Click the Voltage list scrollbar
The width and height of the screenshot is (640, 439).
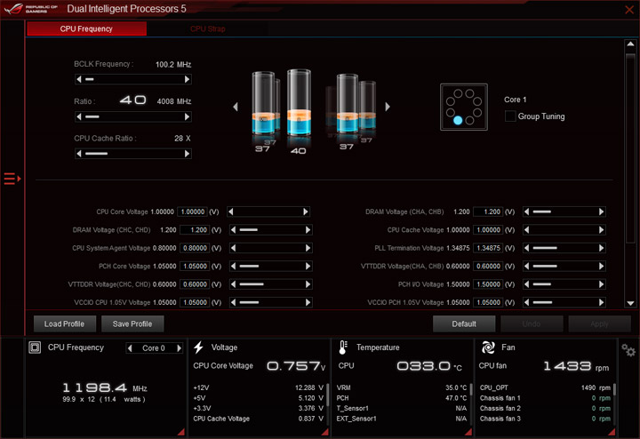pyautogui.click(x=327, y=395)
